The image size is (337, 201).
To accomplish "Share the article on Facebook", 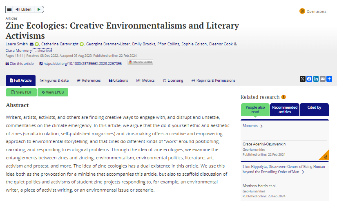I will point(309,79).
